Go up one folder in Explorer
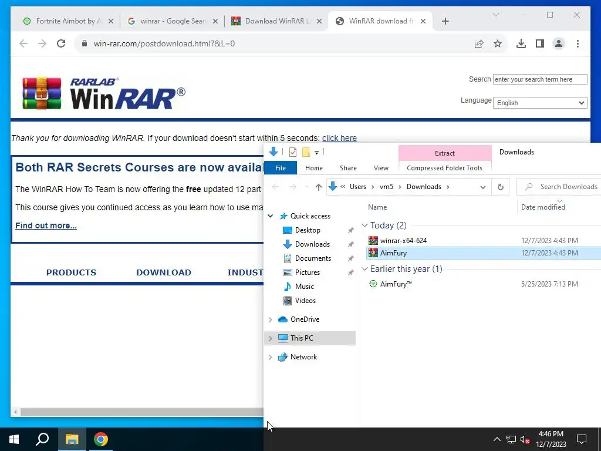This screenshot has height=451, width=601. pos(318,187)
